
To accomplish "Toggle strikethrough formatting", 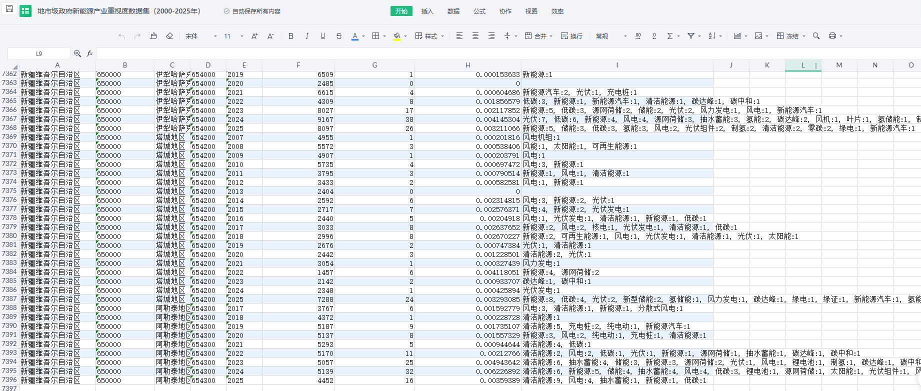I will coord(339,36).
